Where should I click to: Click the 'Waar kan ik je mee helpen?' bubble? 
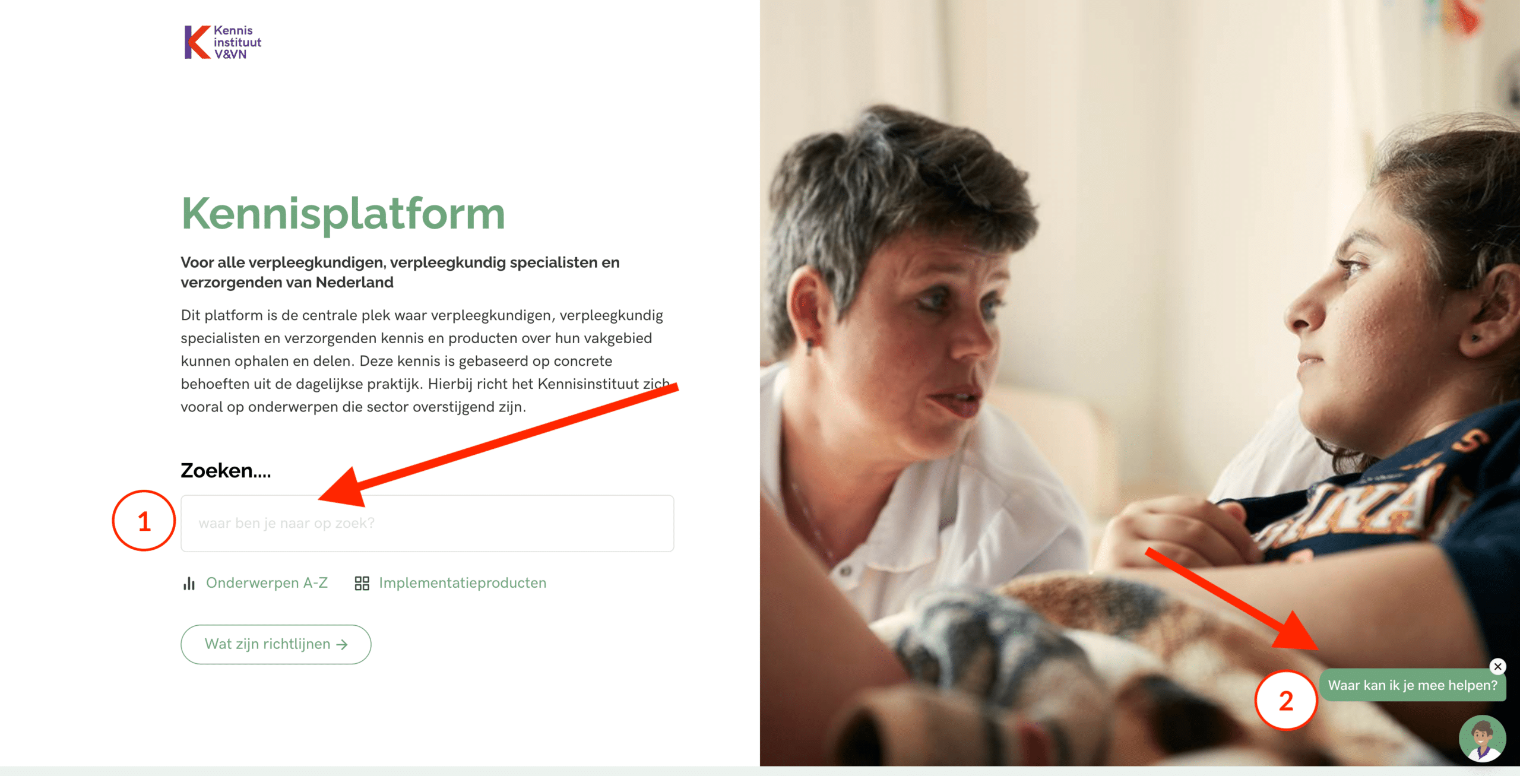(1413, 686)
